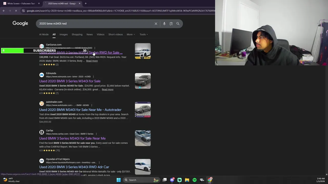The width and height of the screenshot is (328, 184).
Task: Click the Autotrader site favicon
Action: [x=42, y=103]
